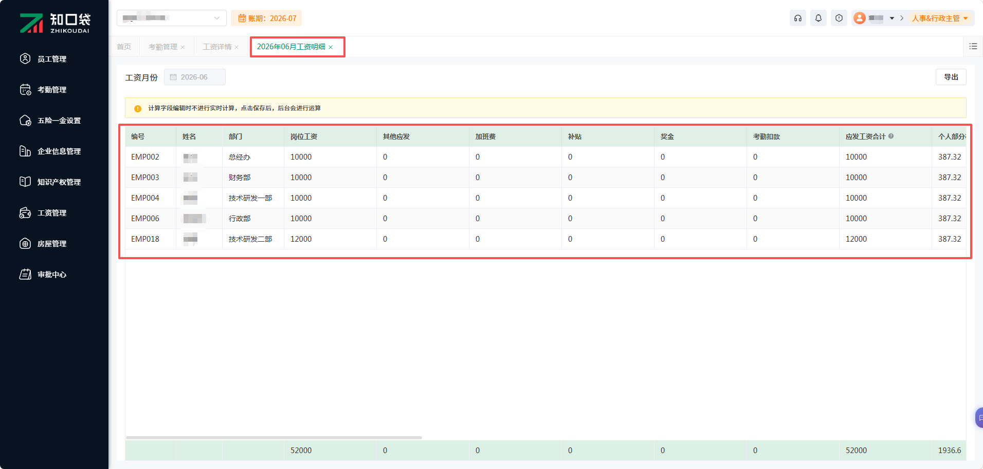Screen dimensions: 983x469
Task: Click the help icon beside 应发工资合计
Action: coord(891,136)
